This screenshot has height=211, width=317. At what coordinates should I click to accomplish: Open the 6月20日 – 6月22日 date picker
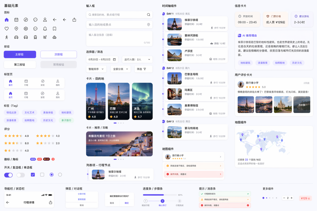coord(102,59)
